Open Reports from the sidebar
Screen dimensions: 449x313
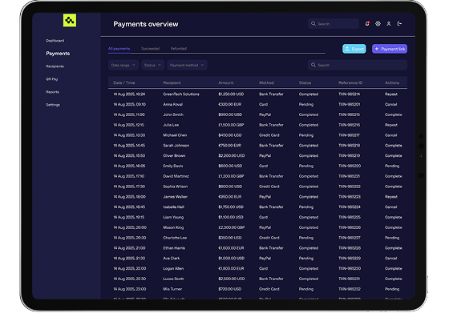click(52, 92)
